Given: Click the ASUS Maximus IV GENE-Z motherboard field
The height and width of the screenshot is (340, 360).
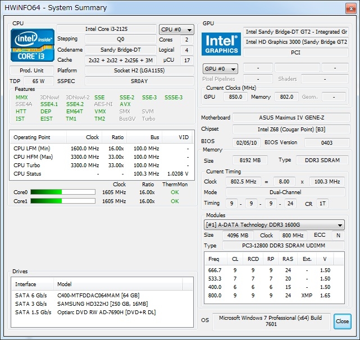Looking at the screenshot, I should [x=291, y=118].
